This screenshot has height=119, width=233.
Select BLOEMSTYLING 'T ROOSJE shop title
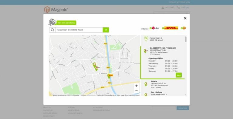click(x=163, y=48)
